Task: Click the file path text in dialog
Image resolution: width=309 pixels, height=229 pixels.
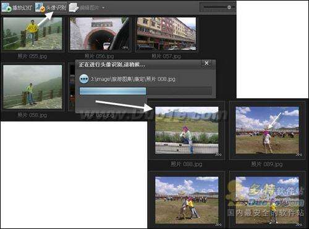Action: pos(133,79)
